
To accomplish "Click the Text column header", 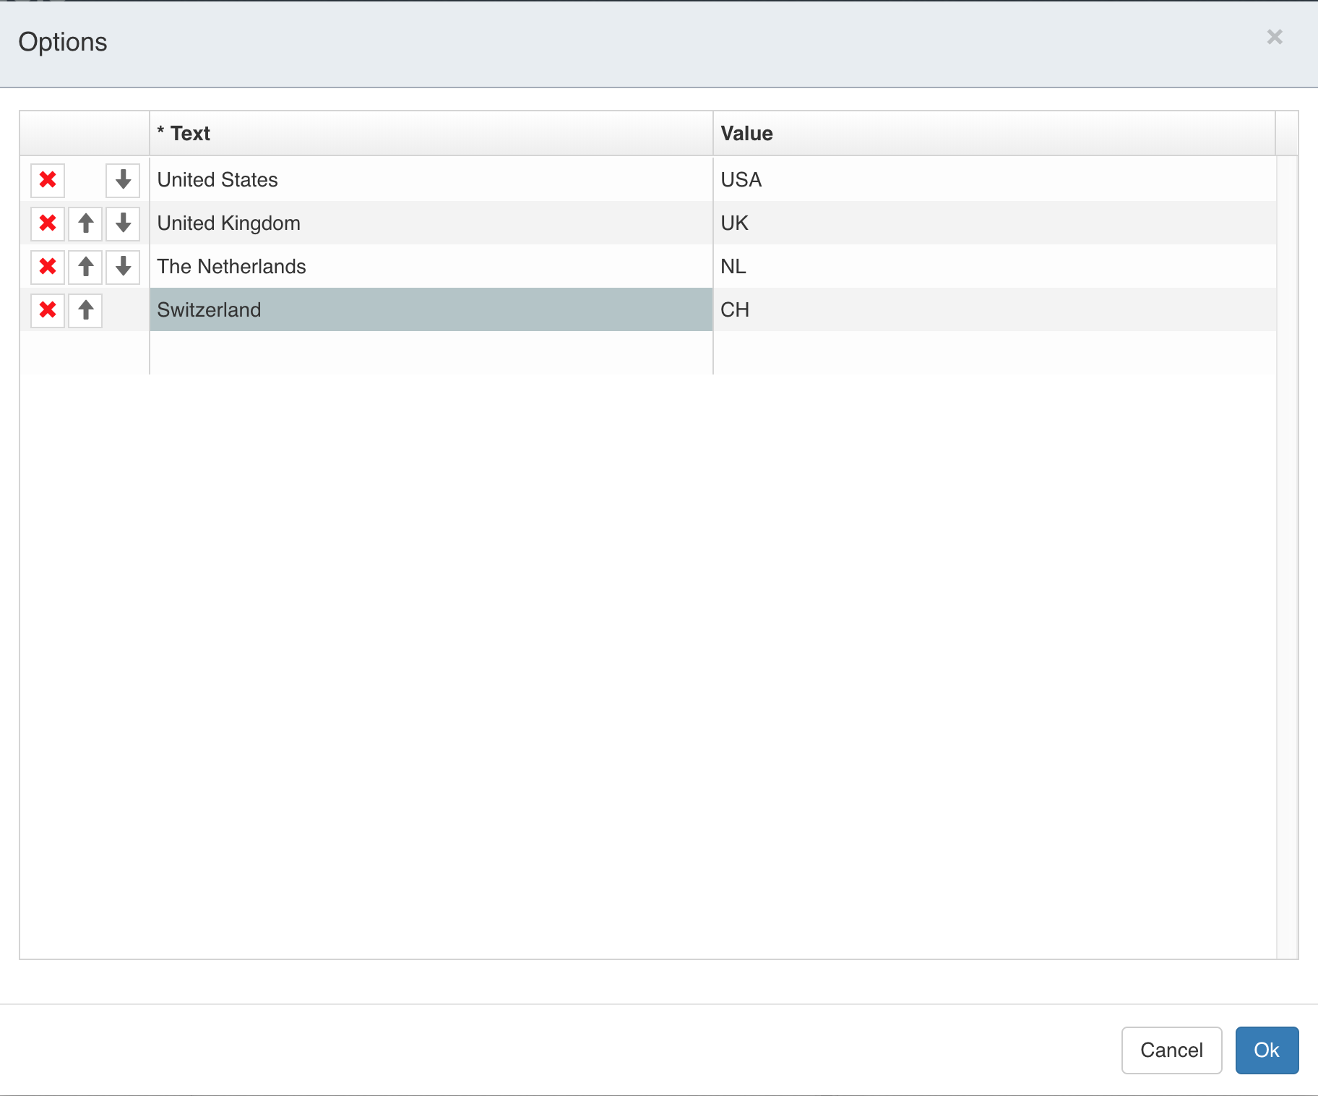I will point(430,133).
